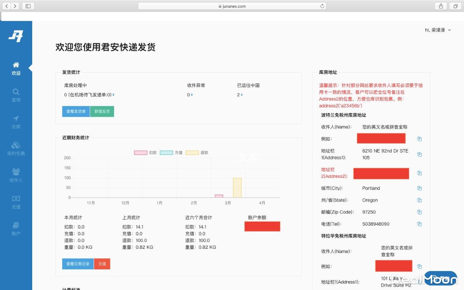Open the 收件人 recipients panel in sidebar
The image size is (464, 290).
click(x=16, y=174)
